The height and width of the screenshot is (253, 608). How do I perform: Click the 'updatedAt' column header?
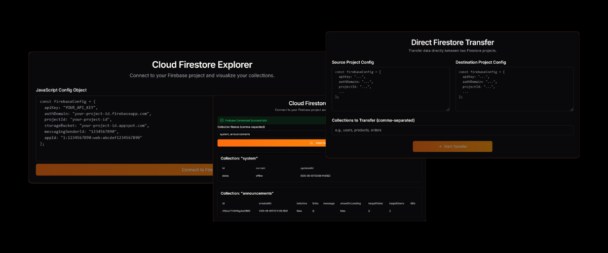pos(307,167)
